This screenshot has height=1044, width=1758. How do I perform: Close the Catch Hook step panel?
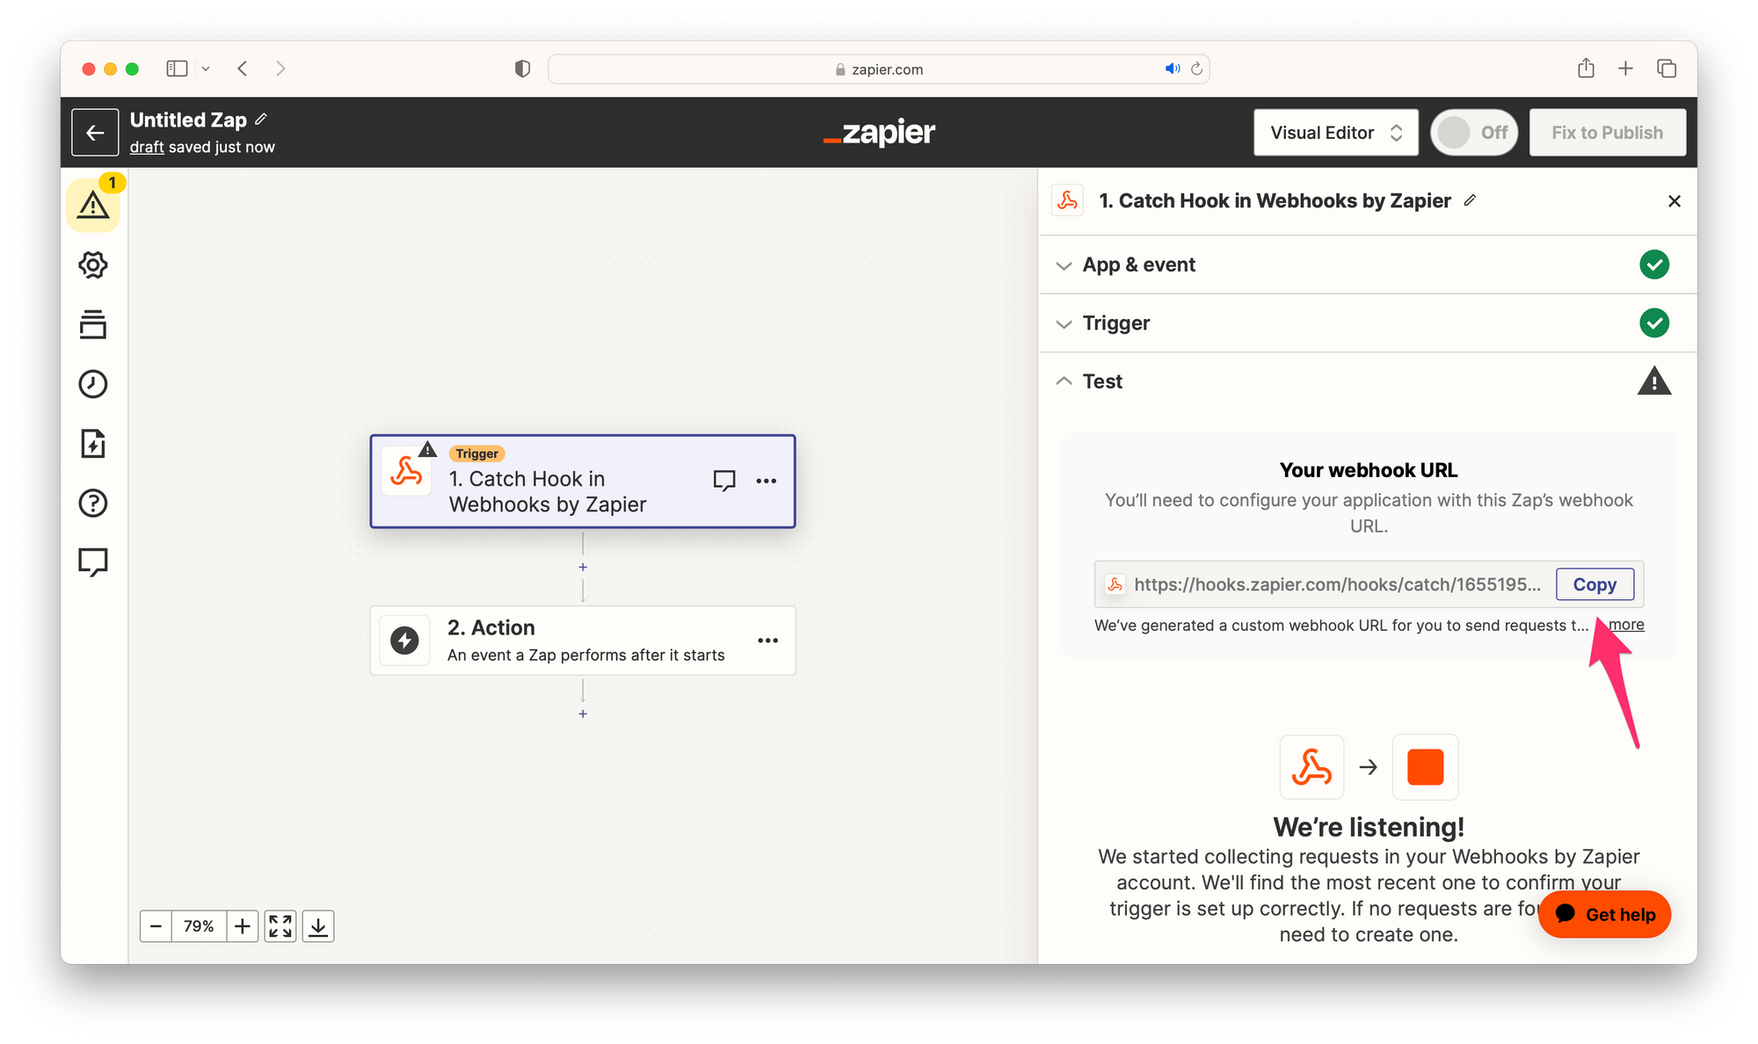[1674, 201]
